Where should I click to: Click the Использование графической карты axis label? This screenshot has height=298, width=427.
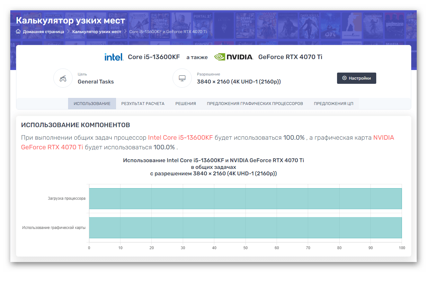(54, 228)
